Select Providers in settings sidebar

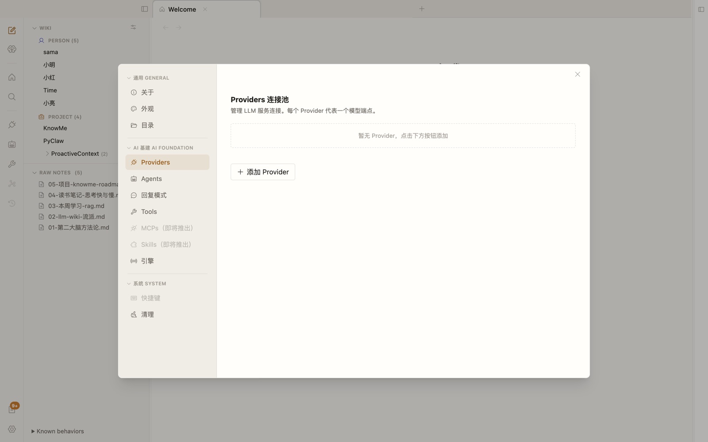point(167,162)
